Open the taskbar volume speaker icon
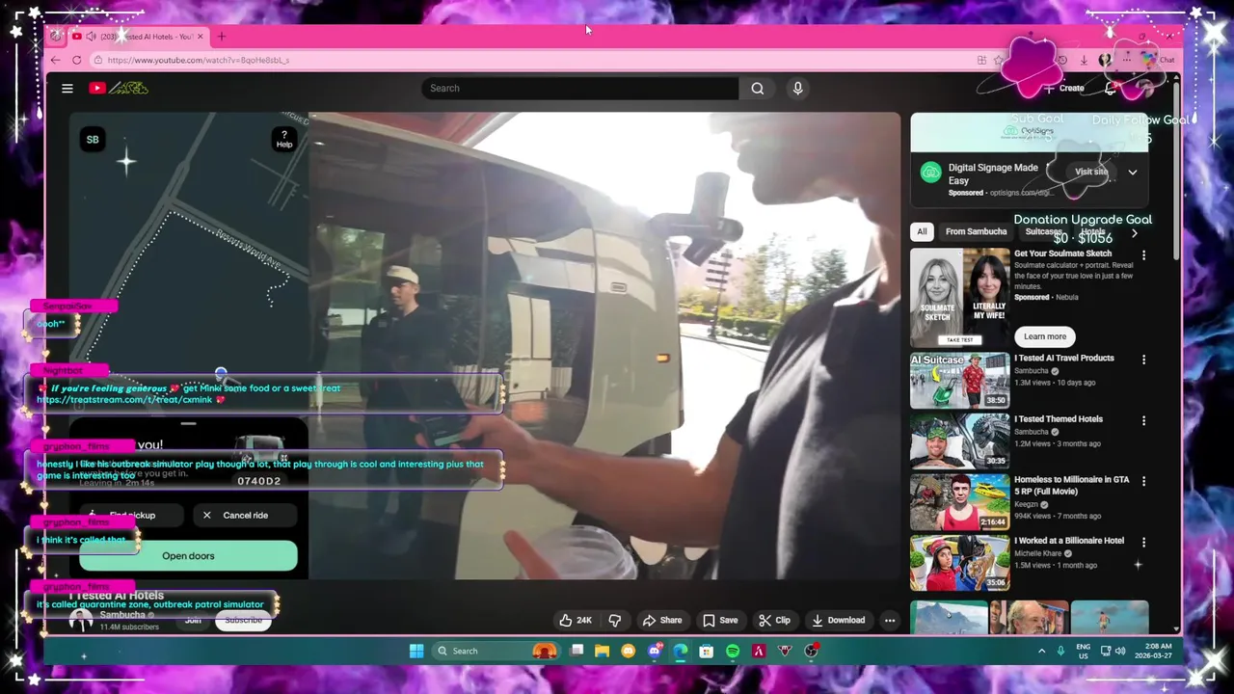Viewport: 1234px width, 694px height. pos(1120,651)
